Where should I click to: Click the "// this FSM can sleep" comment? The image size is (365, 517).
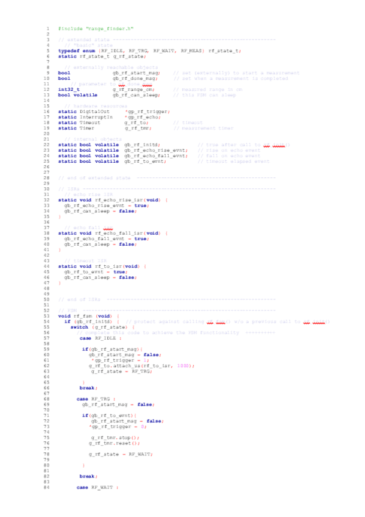pos(205,95)
